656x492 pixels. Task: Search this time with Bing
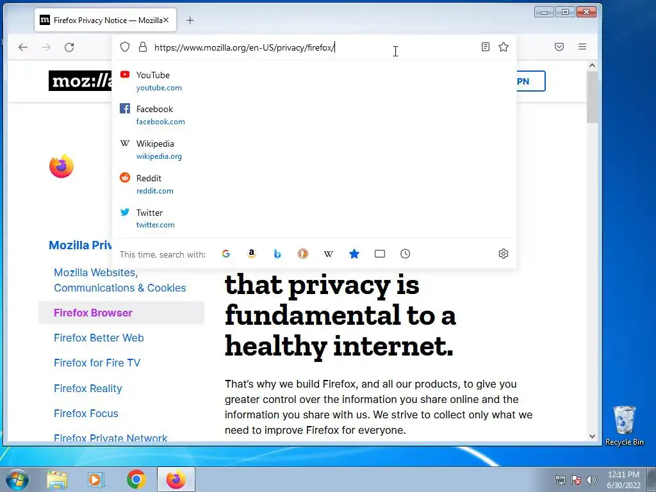tap(277, 254)
